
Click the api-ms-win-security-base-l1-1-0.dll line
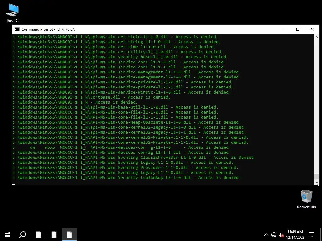coord(120,57)
